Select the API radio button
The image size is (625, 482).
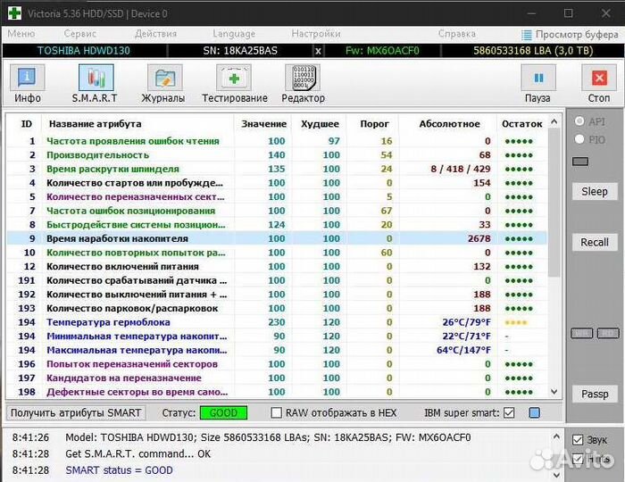579,120
